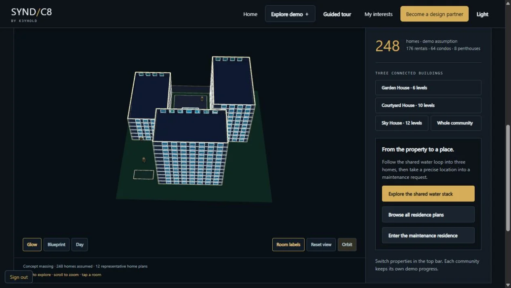Click the page vertical scrollbar
Viewport: 511px width, 288px height.
click(508, 178)
